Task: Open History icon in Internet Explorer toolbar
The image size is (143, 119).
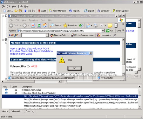Action: click(x=81, y=25)
